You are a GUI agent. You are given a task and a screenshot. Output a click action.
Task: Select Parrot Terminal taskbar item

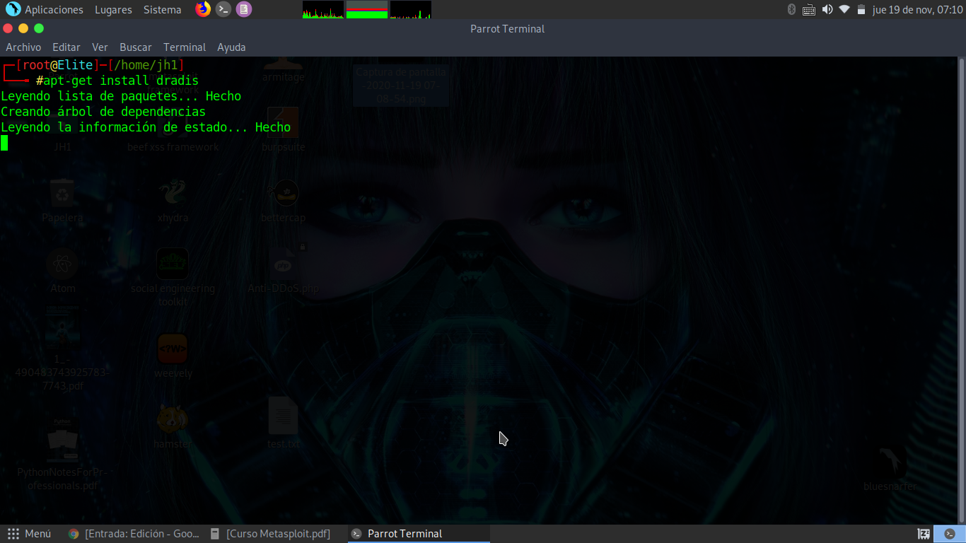pyautogui.click(x=419, y=534)
